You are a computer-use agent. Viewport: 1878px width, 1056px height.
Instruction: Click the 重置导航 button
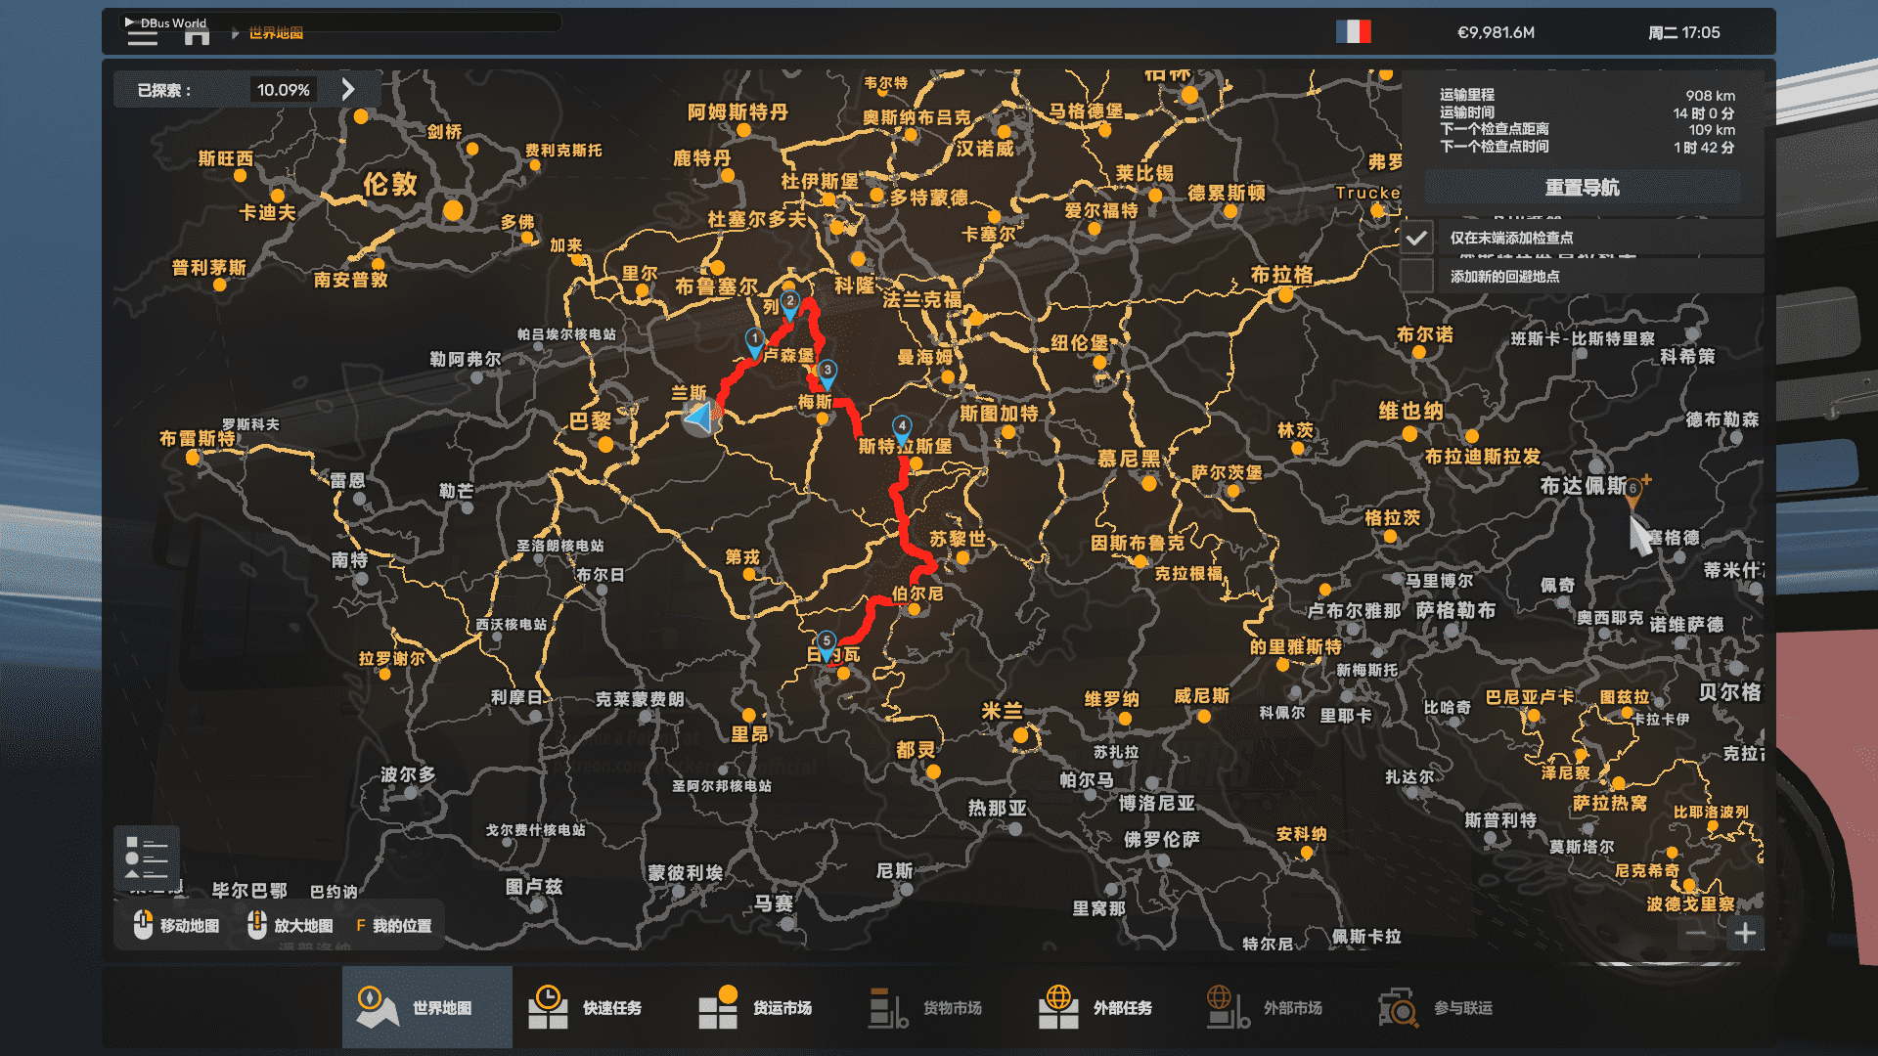point(1582,188)
